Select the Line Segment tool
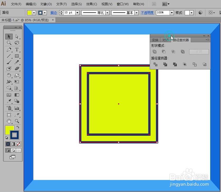 (9, 56)
